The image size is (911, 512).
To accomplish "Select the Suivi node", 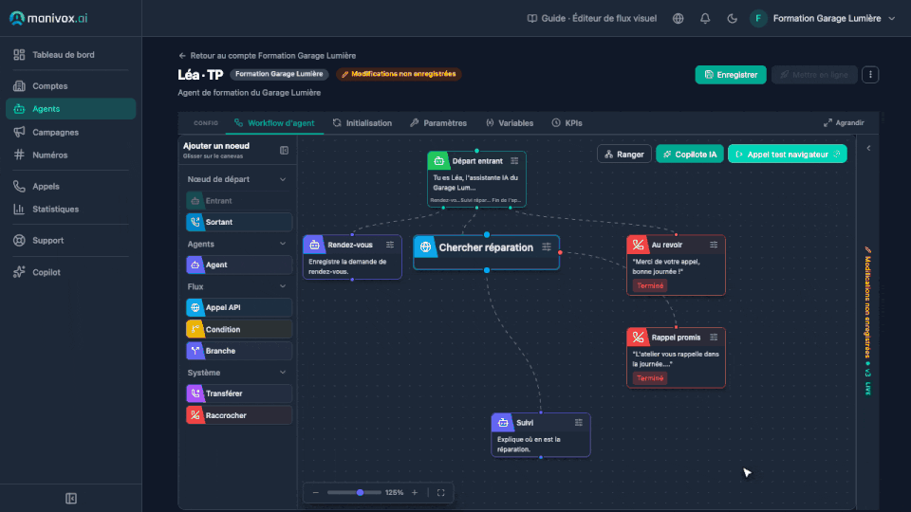I will (x=540, y=435).
